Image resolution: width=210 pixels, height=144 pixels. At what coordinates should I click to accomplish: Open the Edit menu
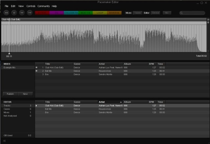point(13,6)
